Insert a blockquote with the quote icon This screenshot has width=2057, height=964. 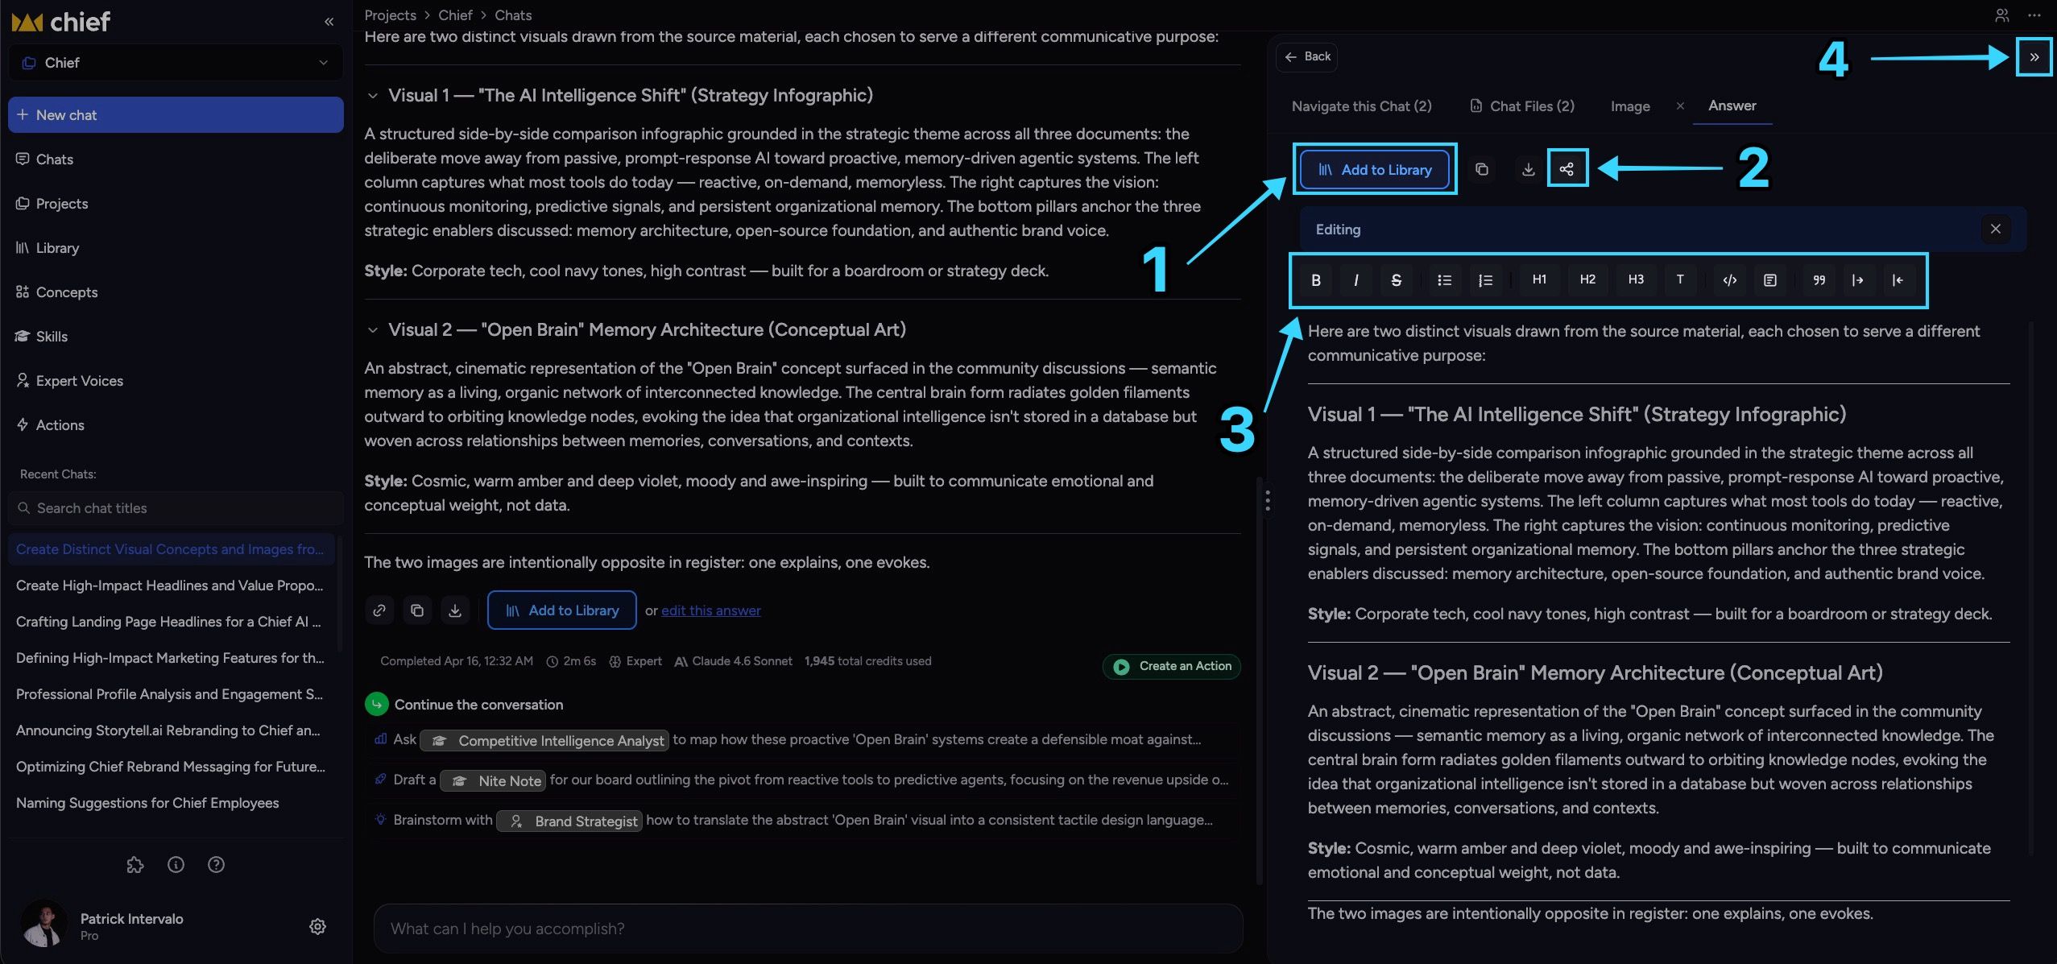[x=1819, y=280]
